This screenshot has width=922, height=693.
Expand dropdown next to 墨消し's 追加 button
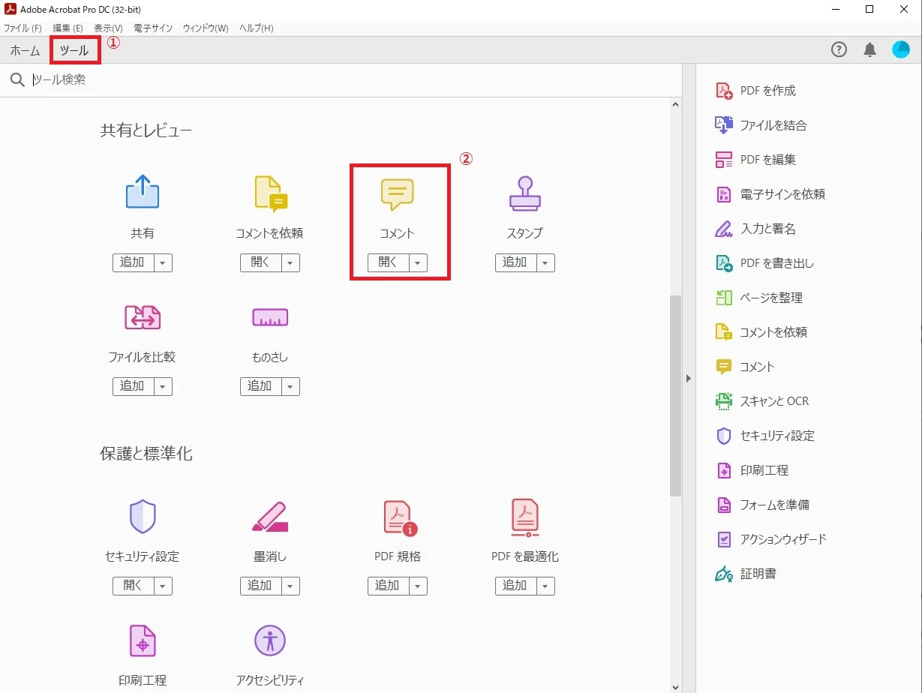290,586
